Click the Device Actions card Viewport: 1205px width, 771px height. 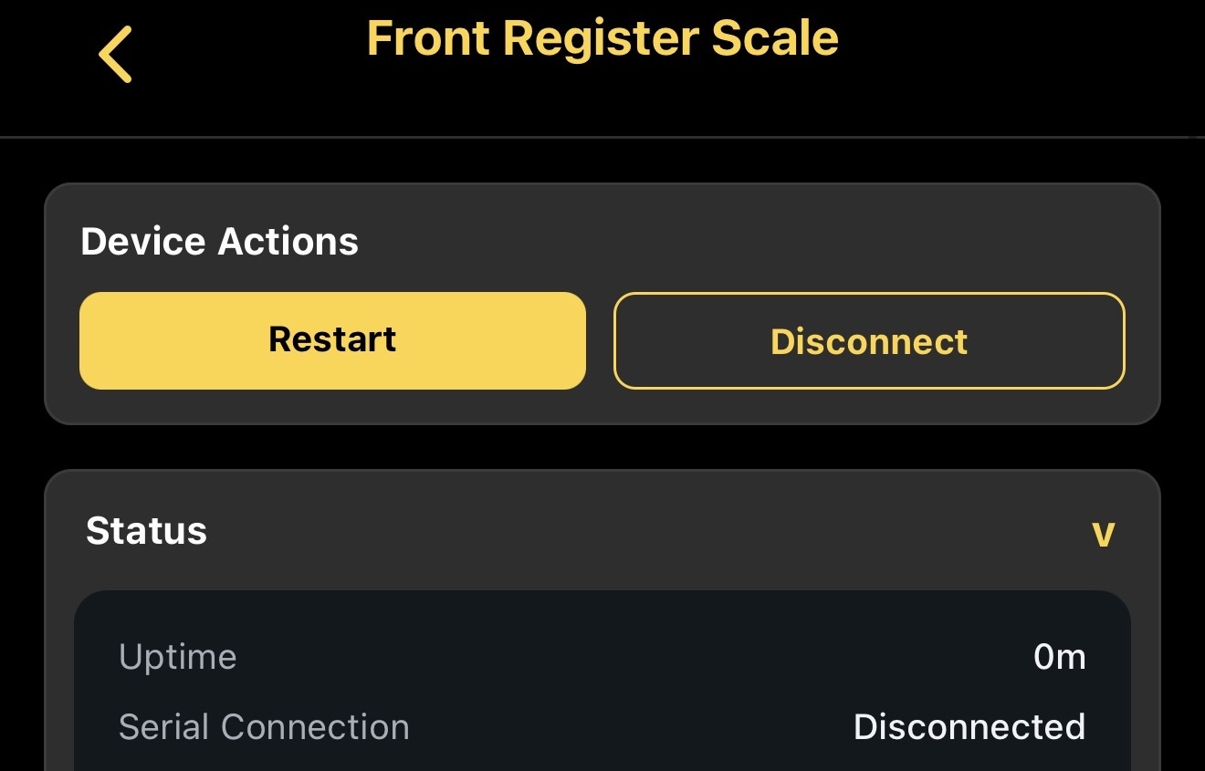click(x=602, y=303)
